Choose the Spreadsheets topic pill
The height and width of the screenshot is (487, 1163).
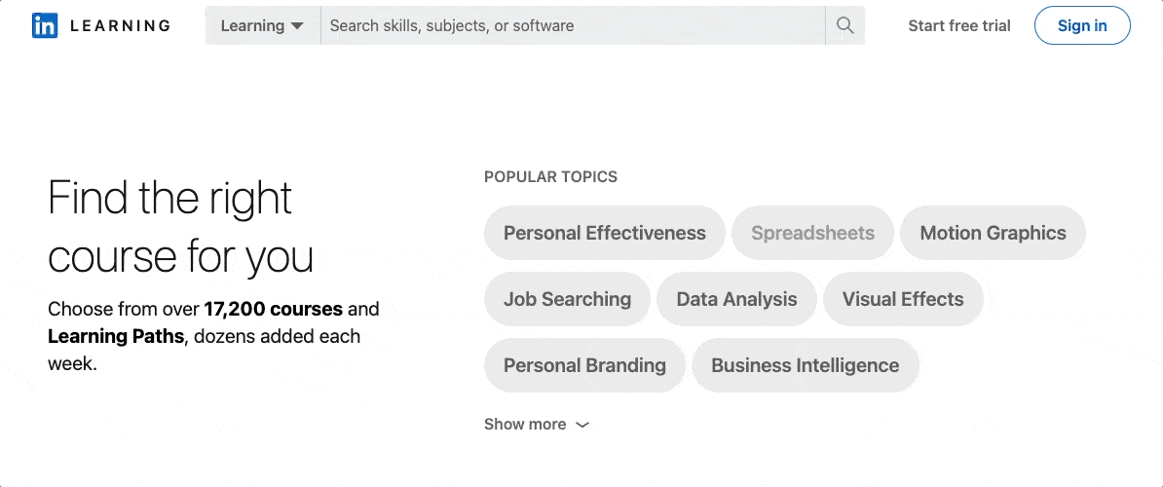[x=812, y=233]
